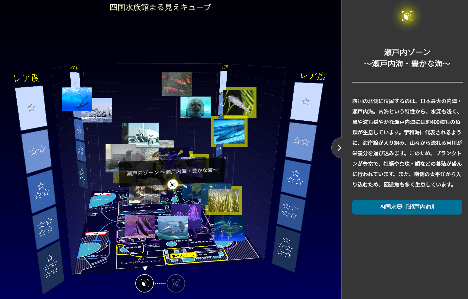Toggle the three-star rarity tile on right

(295, 178)
